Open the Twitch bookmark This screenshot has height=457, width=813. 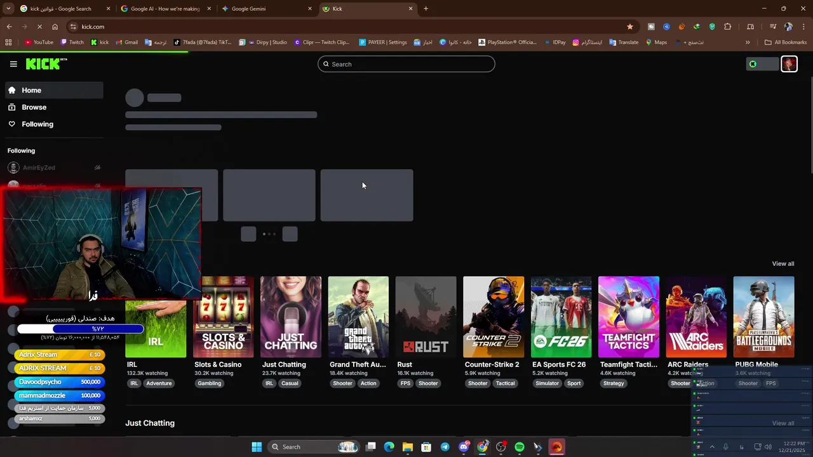(x=72, y=43)
